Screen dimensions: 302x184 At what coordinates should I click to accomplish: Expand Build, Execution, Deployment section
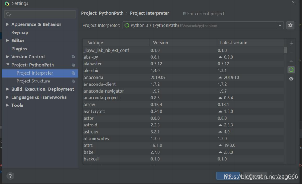point(8,89)
